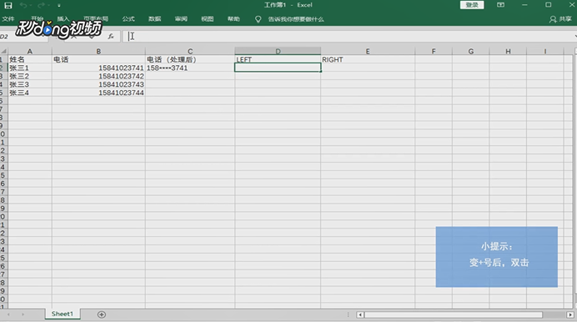Open the 文件 ribbon tab
Image resolution: width=577 pixels, height=322 pixels.
(8, 18)
